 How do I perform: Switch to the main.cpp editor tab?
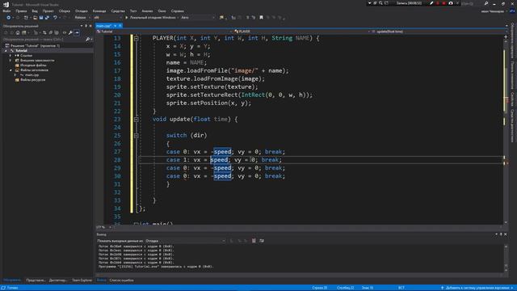[104, 26]
